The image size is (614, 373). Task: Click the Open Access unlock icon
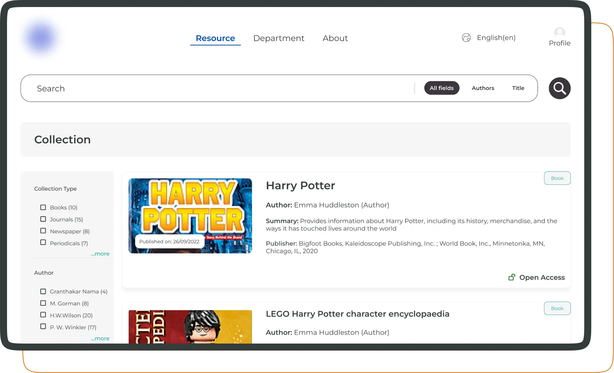pyautogui.click(x=512, y=277)
